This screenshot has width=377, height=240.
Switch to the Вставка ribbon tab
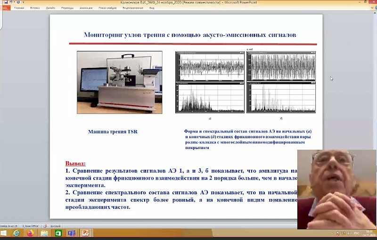point(35,8)
